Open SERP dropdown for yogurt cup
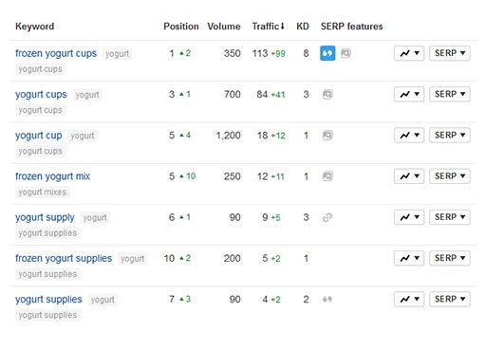The image size is (485, 349). click(x=450, y=136)
